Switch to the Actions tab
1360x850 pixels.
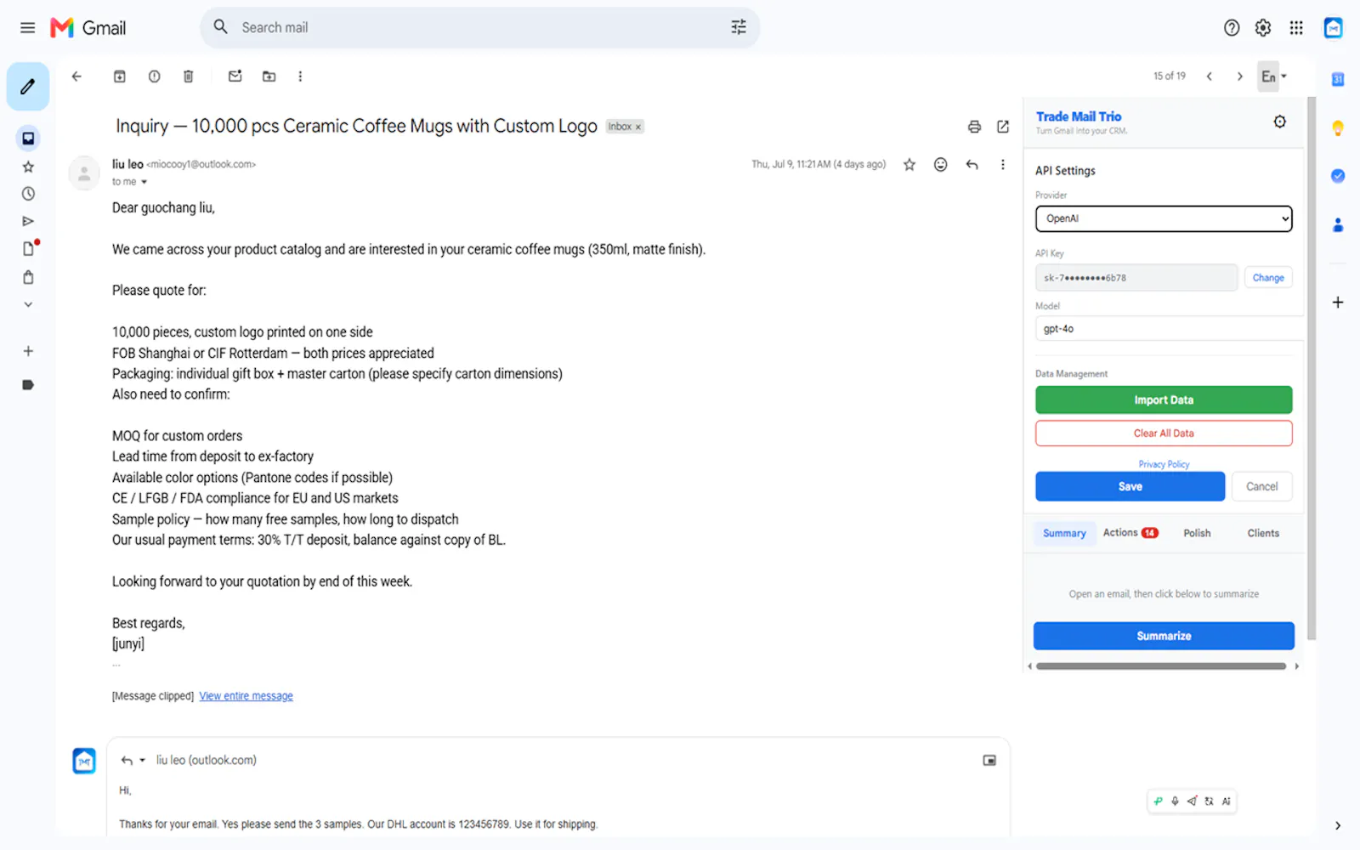click(x=1130, y=533)
